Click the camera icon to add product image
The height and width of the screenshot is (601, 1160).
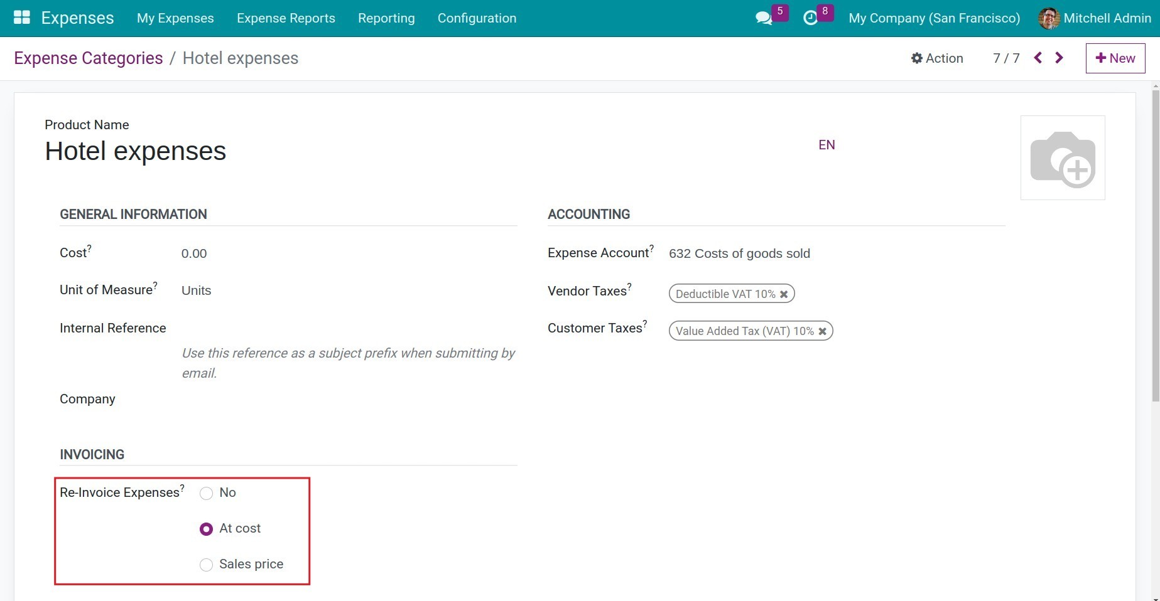coord(1063,157)
